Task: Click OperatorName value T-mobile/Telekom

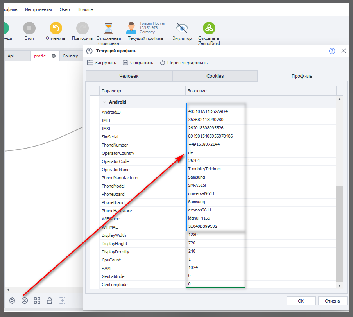Action: click(204, 169)
